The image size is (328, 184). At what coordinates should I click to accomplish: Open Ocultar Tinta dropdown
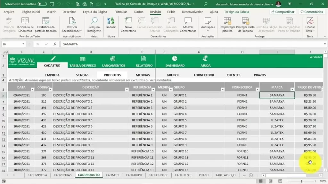[310, 25]
